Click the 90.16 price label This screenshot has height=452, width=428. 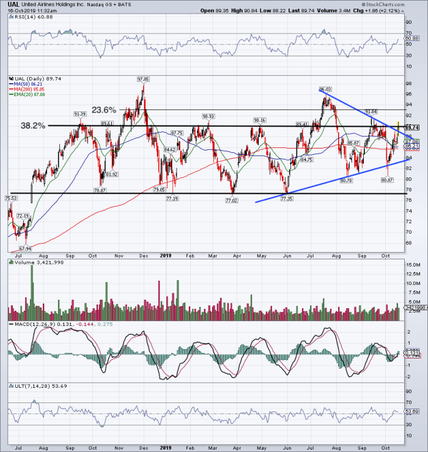260,120
